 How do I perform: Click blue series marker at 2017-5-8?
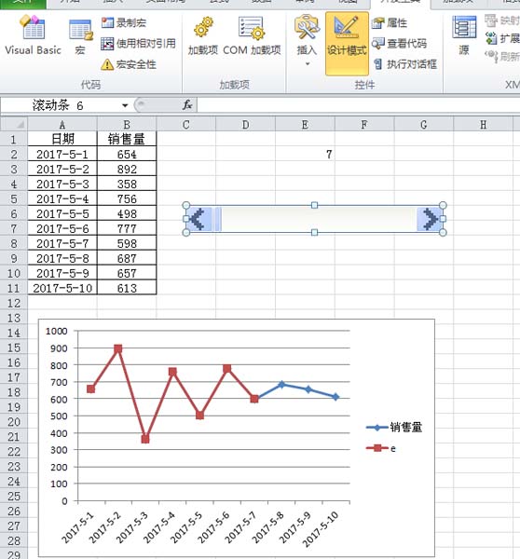(x=281, y=384)
